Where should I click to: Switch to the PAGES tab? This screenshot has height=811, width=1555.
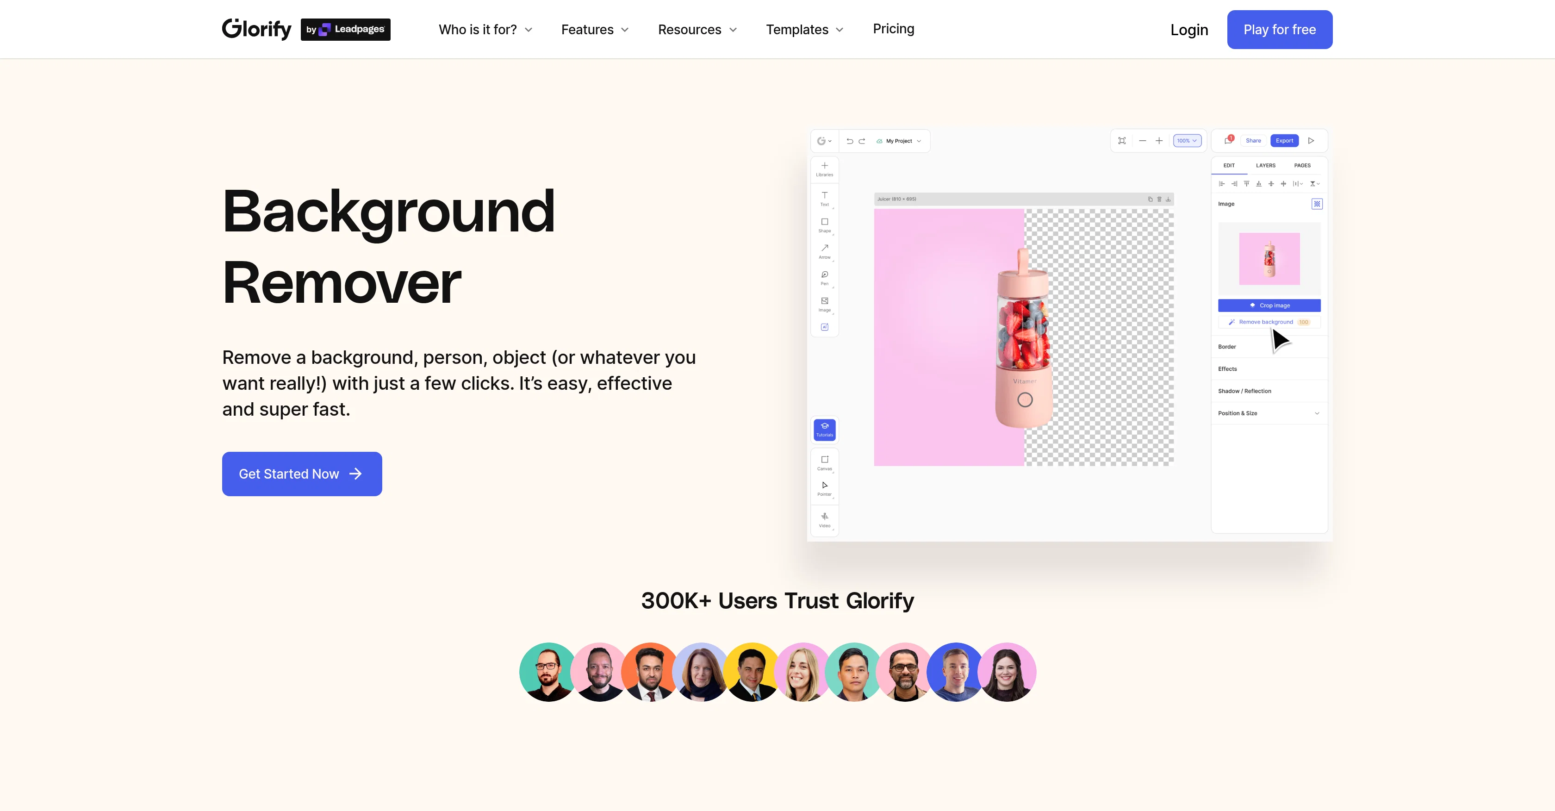click(x=1302, y=165)
